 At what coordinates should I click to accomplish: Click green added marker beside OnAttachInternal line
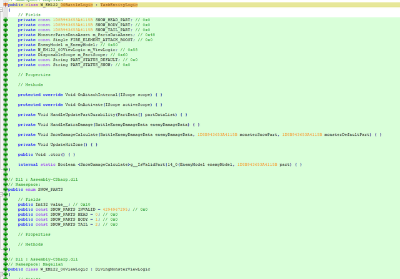[6, 94]
